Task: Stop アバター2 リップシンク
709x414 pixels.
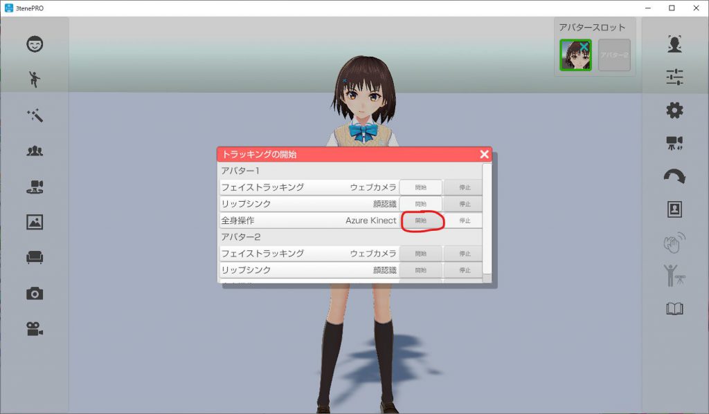Action: [x=465, y=270]
